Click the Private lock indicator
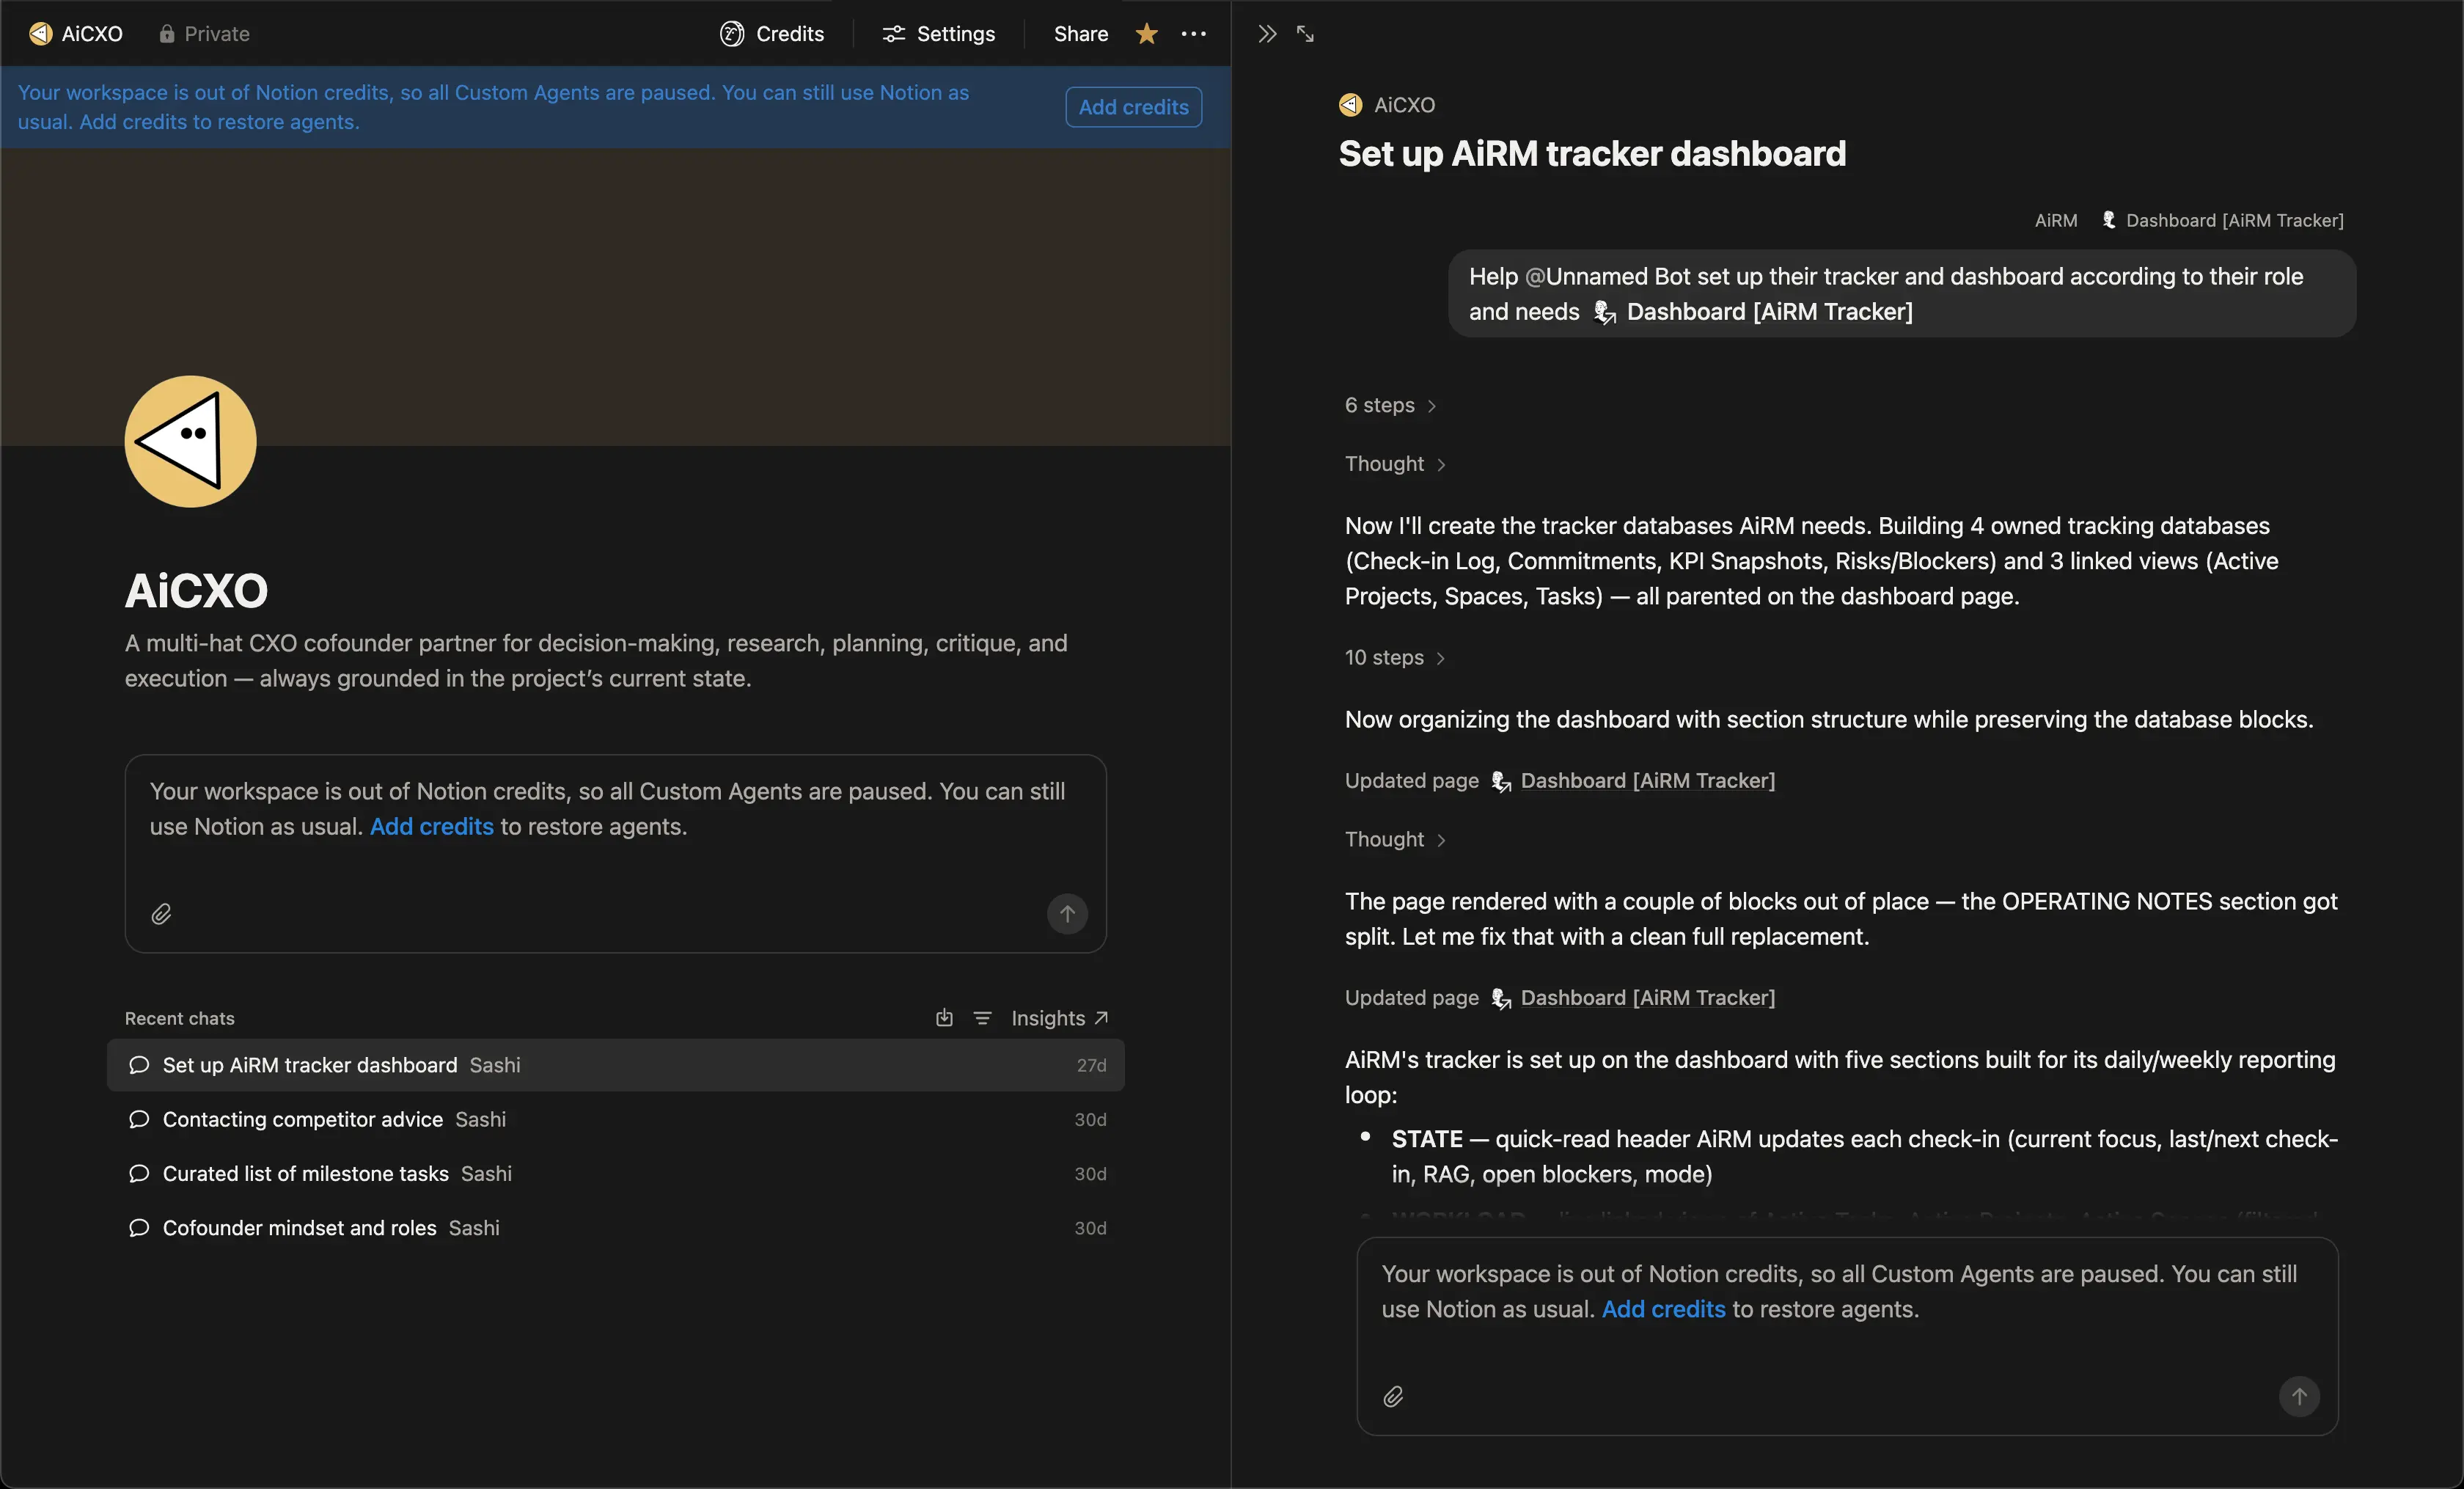This screenshot has height=1489, width=2464. pos(204,34)
